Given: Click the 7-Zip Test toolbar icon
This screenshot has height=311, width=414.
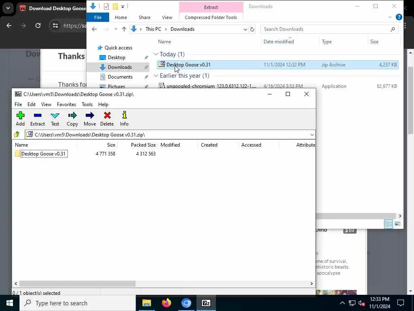Looking at the screenshot, I should 55,119.
